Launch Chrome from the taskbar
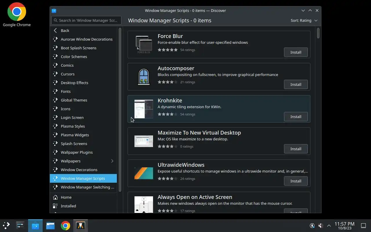The image size is (371, 232). coord(66,225)
